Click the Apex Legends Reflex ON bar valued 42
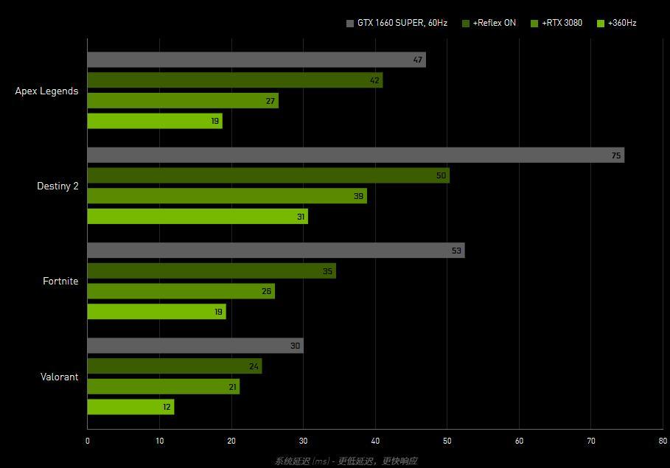The height and width of the screenshot is (468, 670). click(235, 80)
